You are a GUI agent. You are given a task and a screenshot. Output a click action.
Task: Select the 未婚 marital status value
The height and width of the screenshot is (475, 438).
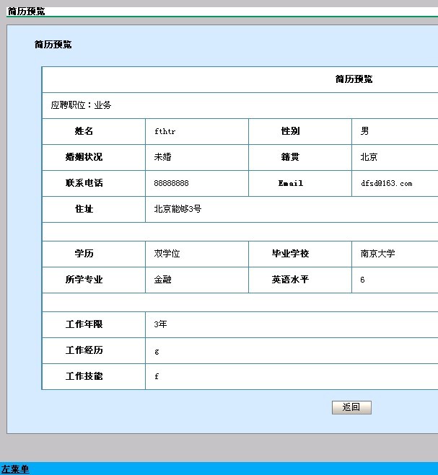click(162, 157)
